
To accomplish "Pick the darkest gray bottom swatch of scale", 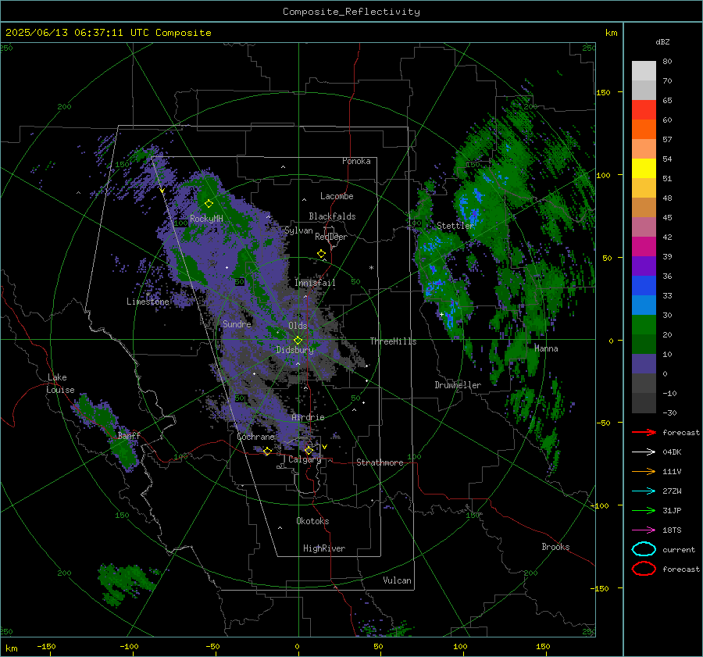I will [644, 403].
